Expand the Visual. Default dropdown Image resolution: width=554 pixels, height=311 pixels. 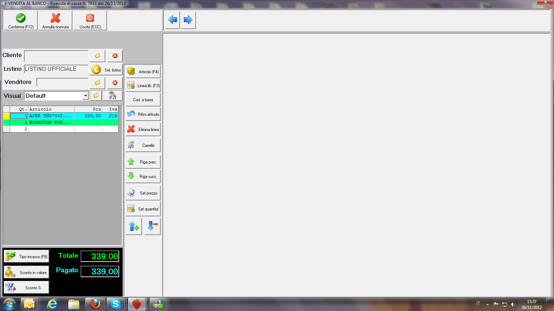(x=85, y=96)
